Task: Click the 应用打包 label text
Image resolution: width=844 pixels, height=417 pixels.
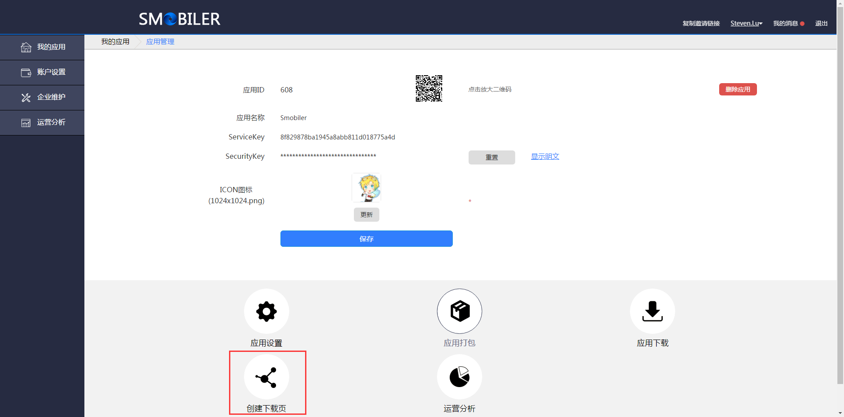Action: 459,343
